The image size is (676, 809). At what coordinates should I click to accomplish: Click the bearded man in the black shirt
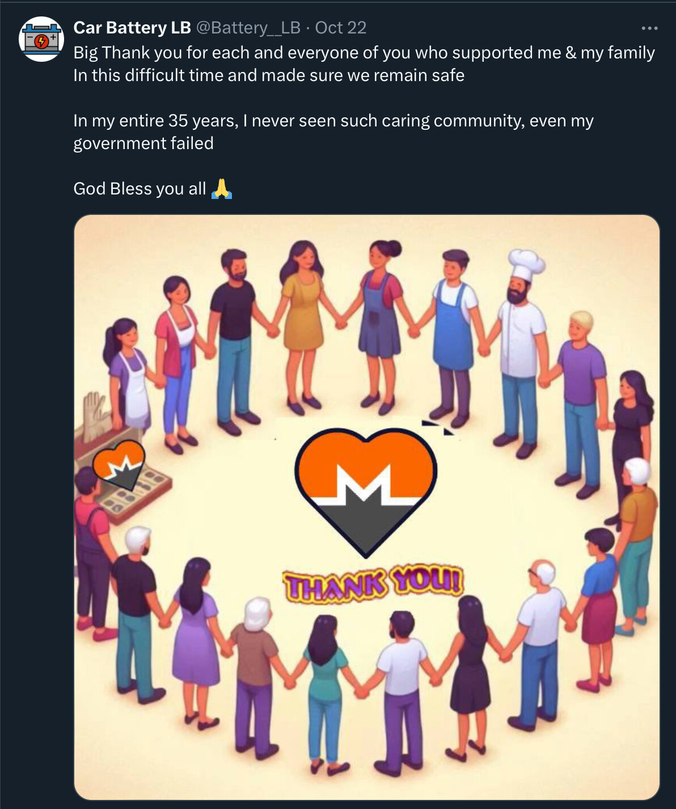click(x=233, y=340)
